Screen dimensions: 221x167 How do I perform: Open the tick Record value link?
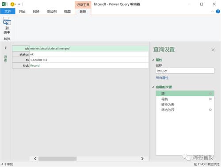(35, 65)
